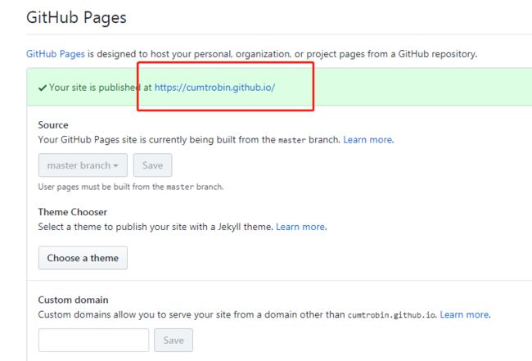Click the Theme Chooser section heading
The image size is (532, 361).
click(73, 212)
